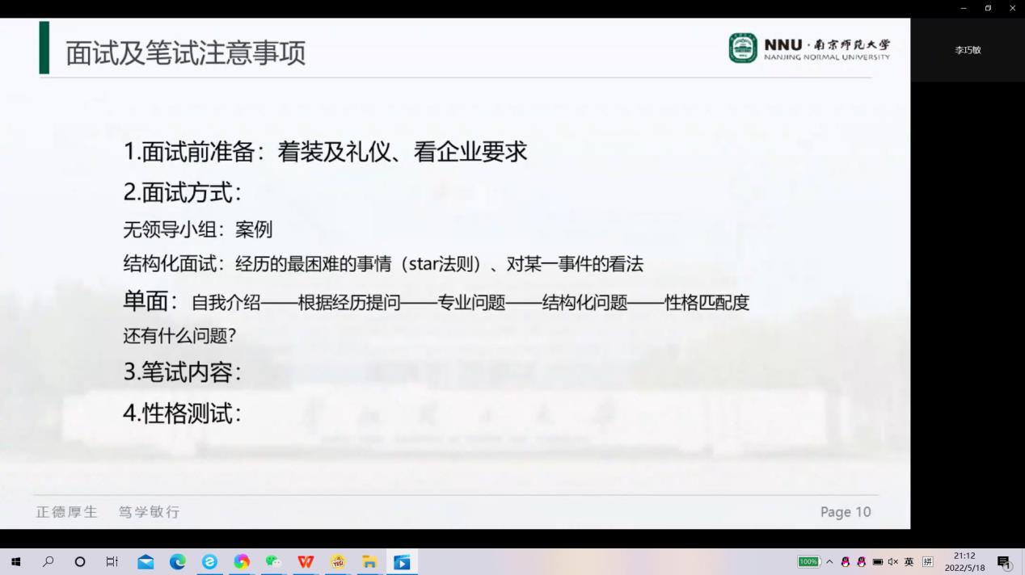
Task: Click heading 3.笔试内容
Action: tap(182, 372)
